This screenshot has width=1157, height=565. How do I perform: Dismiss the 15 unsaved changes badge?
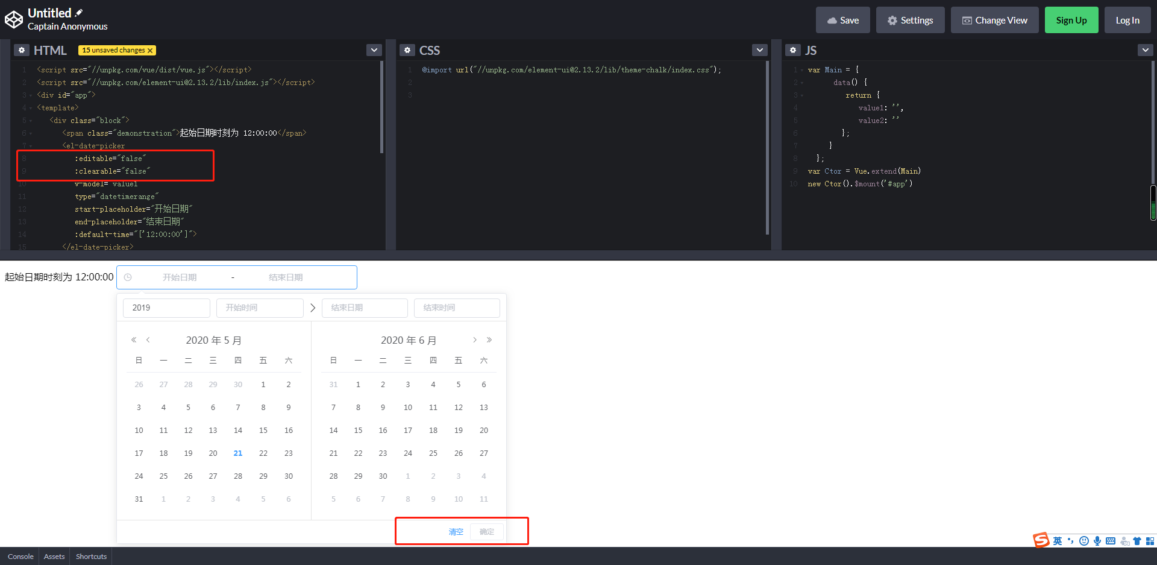[x=150, y=50]
